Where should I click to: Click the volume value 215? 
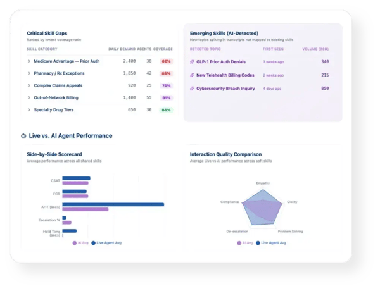(325, 75)
